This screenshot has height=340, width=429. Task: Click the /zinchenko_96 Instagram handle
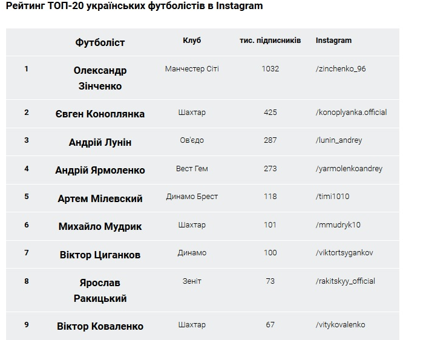341,69
